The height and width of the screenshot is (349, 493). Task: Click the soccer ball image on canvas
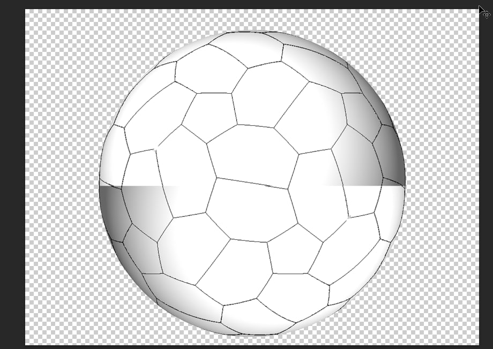(252, 184)
